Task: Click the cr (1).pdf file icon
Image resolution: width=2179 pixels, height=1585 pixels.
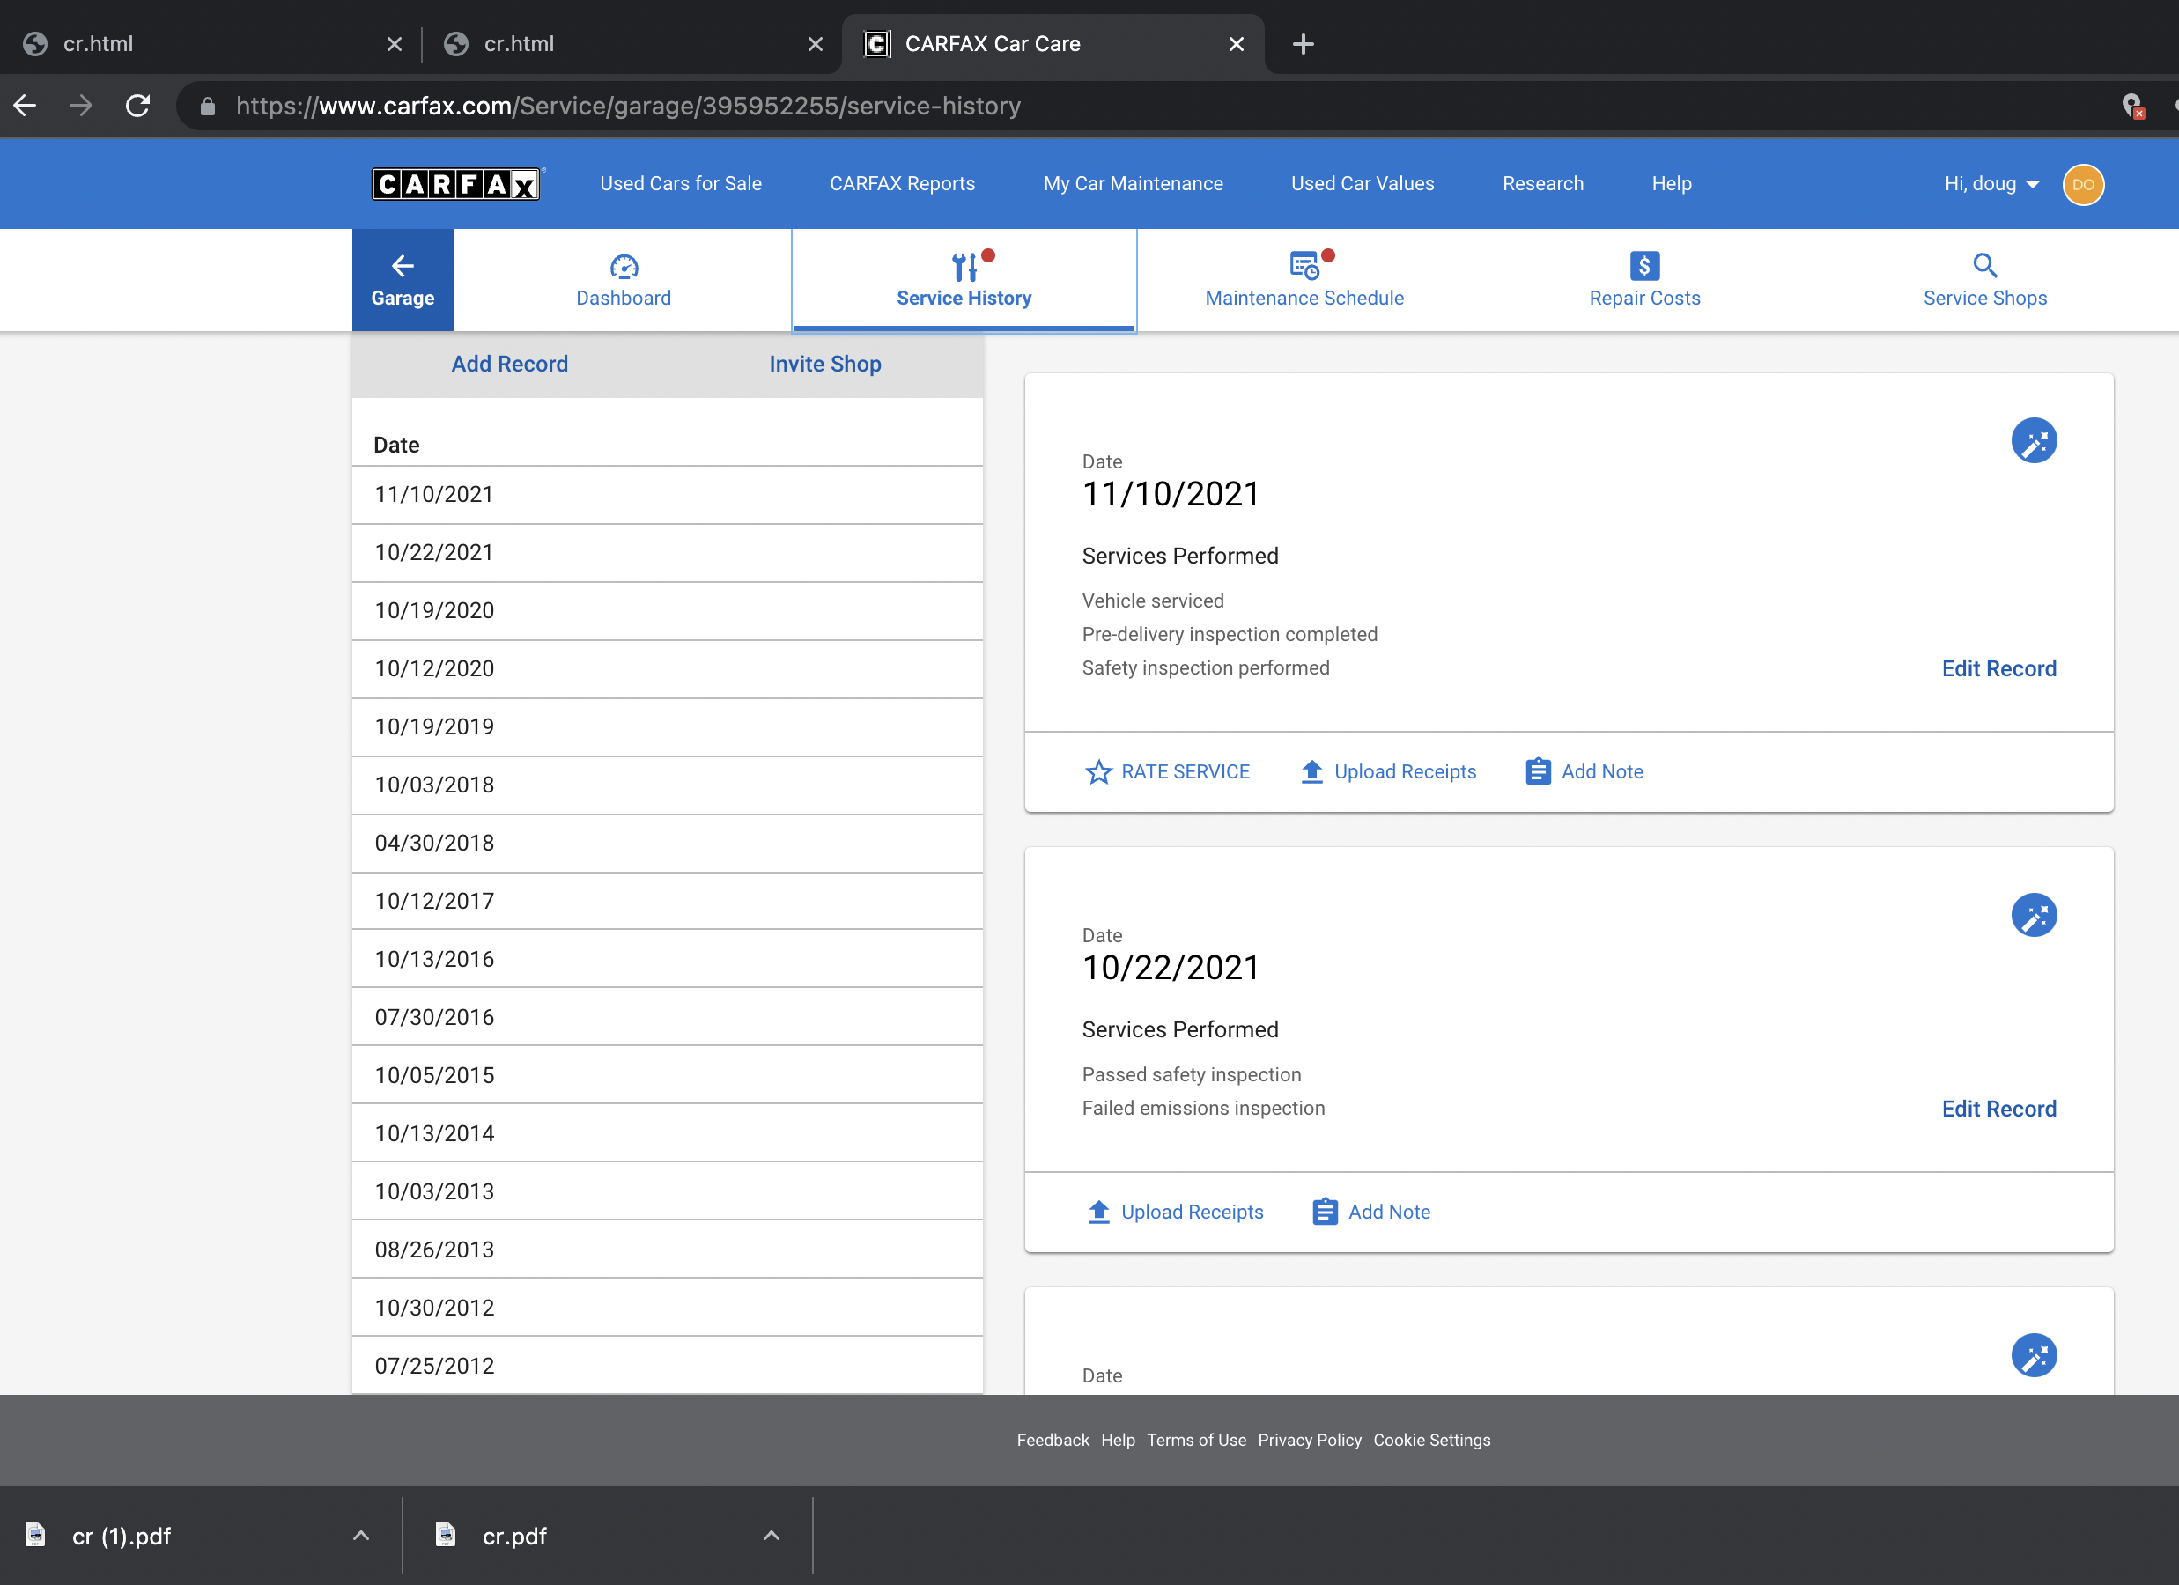Action: pyautogui.click(x=35, y=1535)
